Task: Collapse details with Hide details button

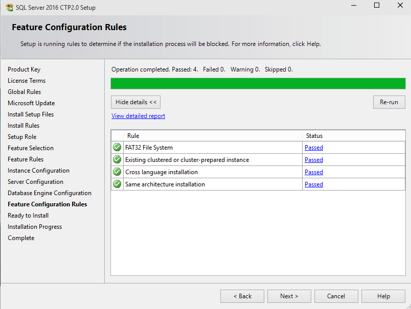Action: tap(136, 102)
